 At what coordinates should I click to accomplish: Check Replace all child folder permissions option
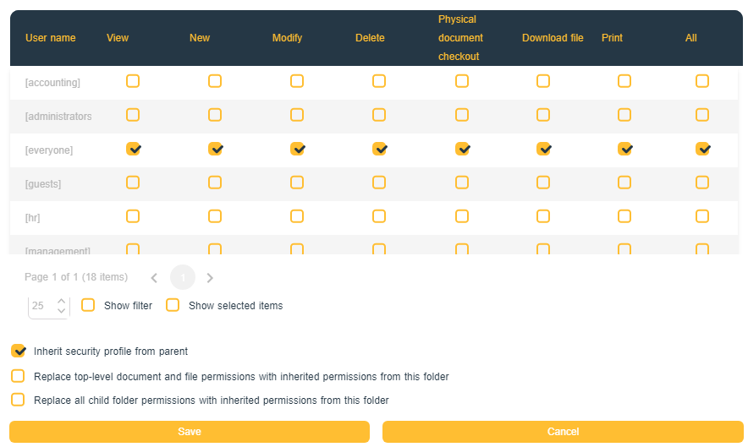tap(18, 400)
